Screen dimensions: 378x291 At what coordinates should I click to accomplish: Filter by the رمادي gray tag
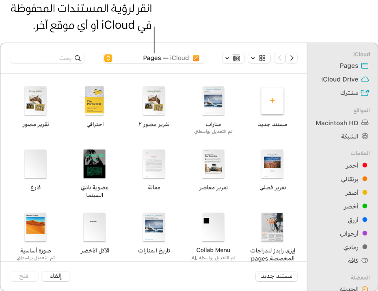coord(355,247)
